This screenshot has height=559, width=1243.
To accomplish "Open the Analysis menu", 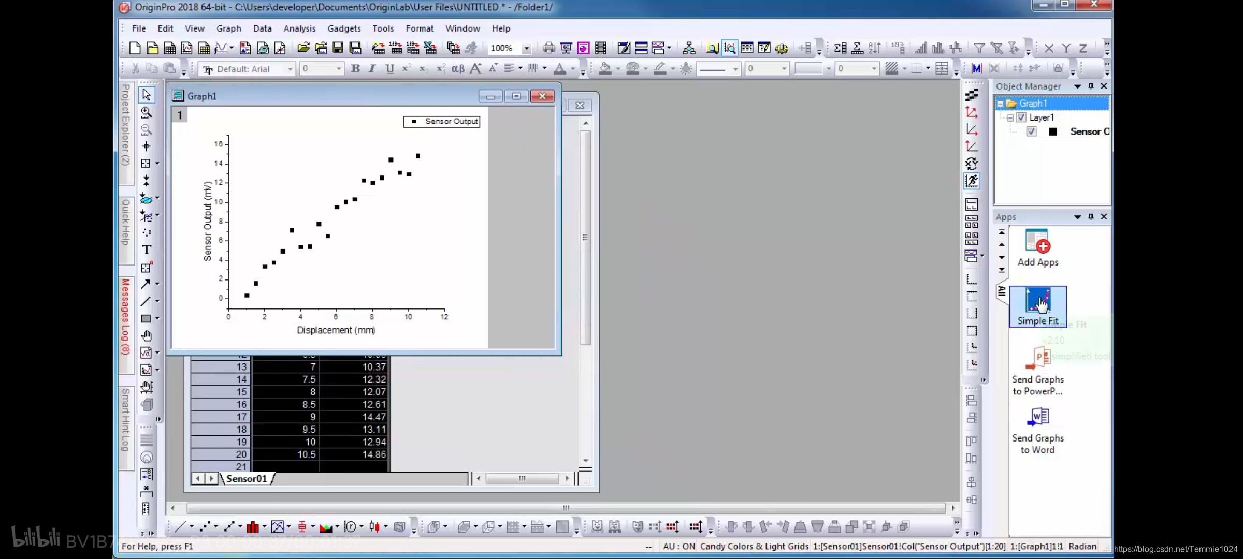I will [299, 28].
